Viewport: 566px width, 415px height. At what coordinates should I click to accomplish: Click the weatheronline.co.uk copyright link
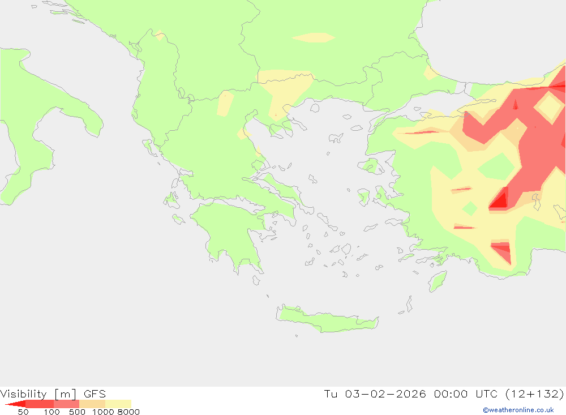coord(518,410)
